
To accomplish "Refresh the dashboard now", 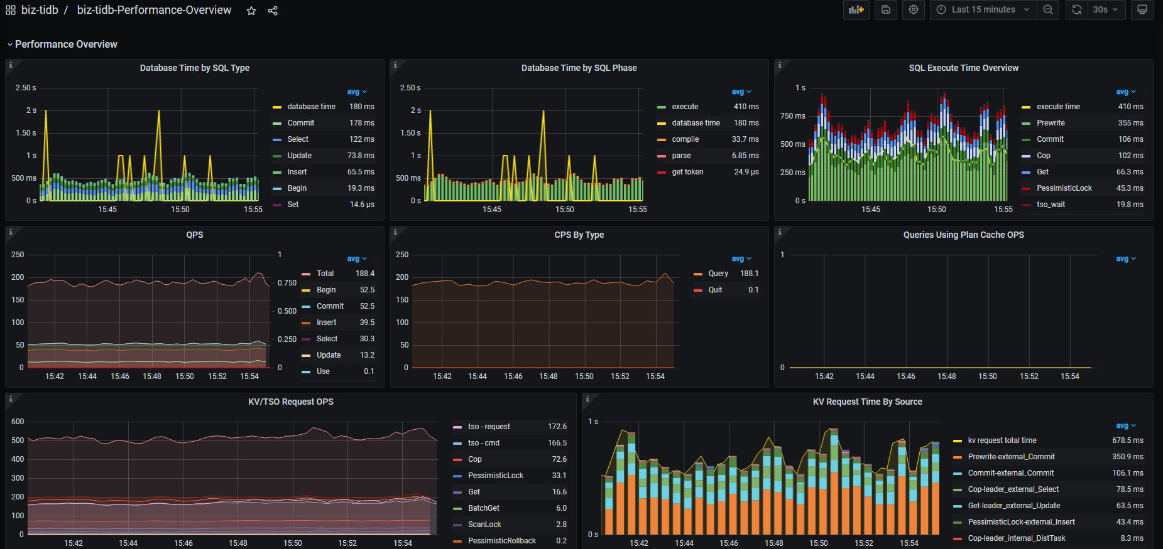I will click(1077, 10).
